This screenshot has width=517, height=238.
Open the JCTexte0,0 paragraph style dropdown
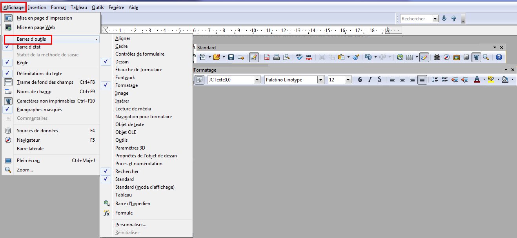pyautogui.click(x=257, y=80)
